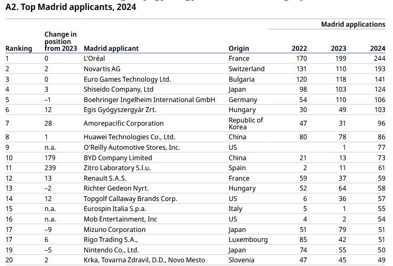Click origin 'Spain' in Zitro Laboratory row
393x266 pixels.
click(237, 168)
